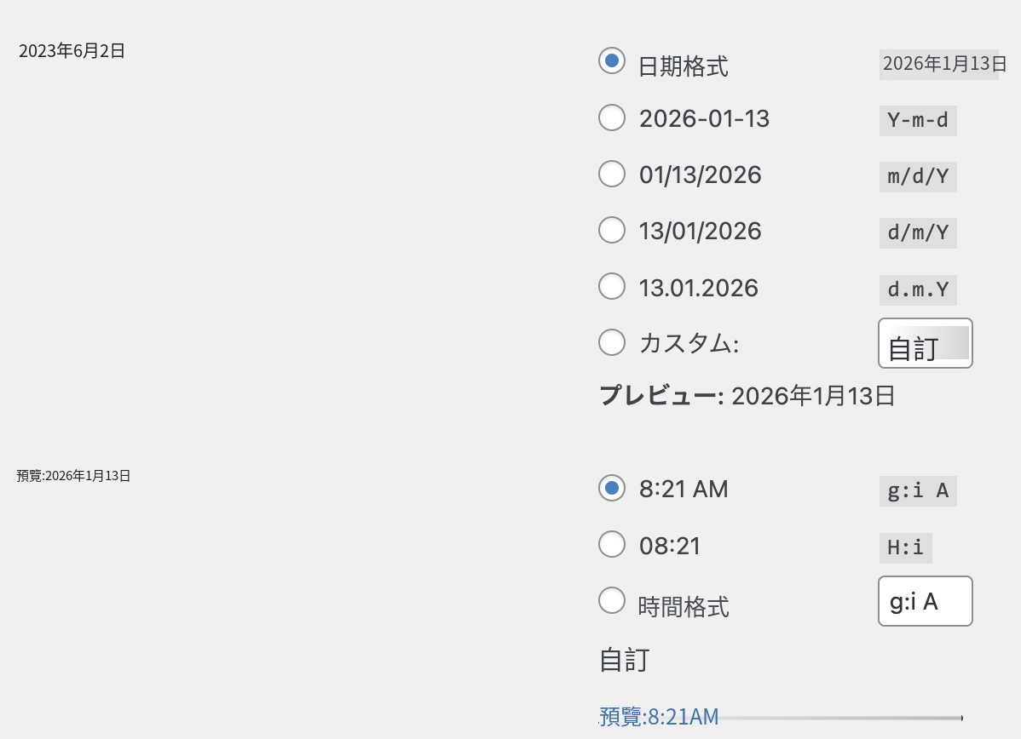Pick the 13/01/2026 date format radio

click(611, 230)
